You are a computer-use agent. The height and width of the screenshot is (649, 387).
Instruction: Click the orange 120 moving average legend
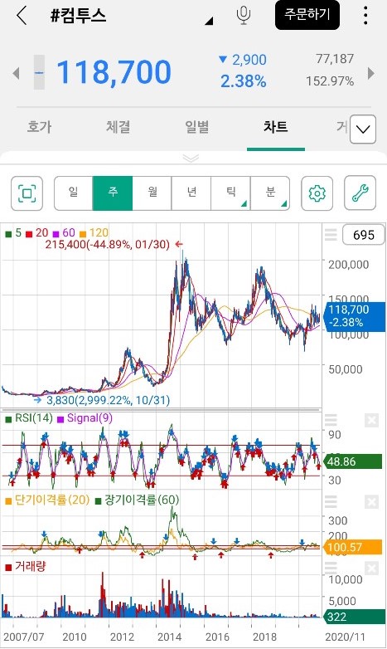click(94, 233)
